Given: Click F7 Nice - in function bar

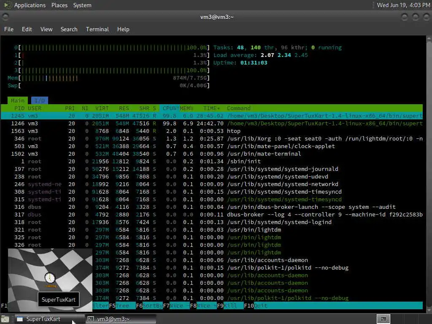Looking at the screenshot, I should [176, 305].
